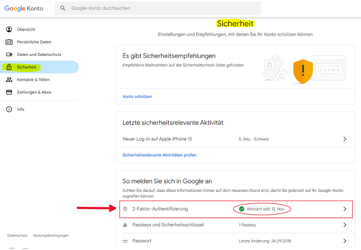Click the Es gibt Sicherheitsempfehlungen heading
The height and width of the screenshot is (250, 361).
[169, 56]
